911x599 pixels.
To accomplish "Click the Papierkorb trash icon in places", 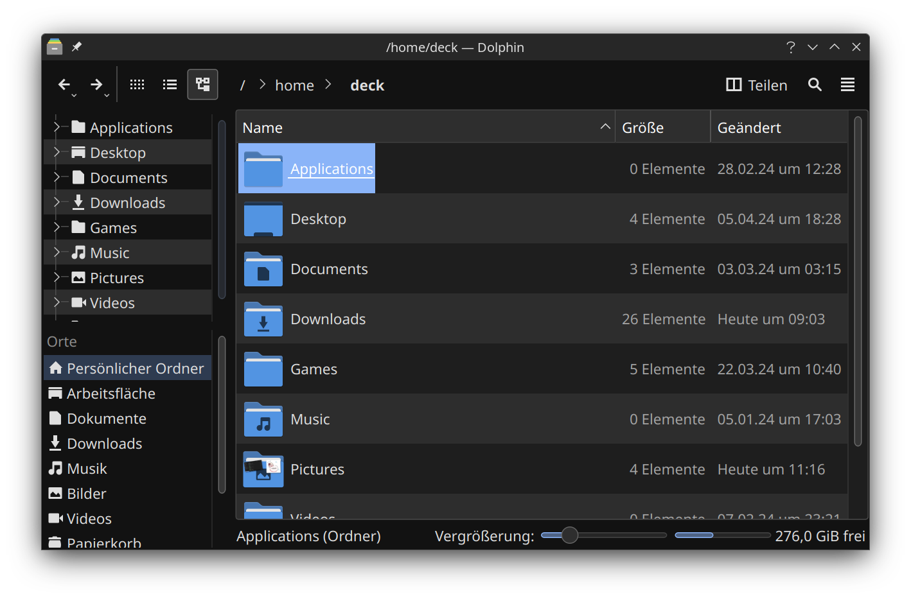I will click(x=55, y=543).
